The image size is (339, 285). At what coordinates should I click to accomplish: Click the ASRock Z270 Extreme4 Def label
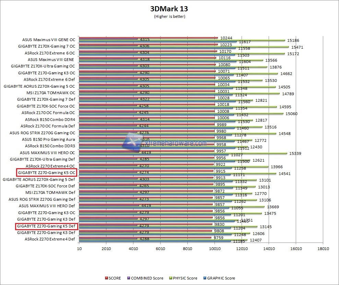pyautogui.click(x=50, y=239)
